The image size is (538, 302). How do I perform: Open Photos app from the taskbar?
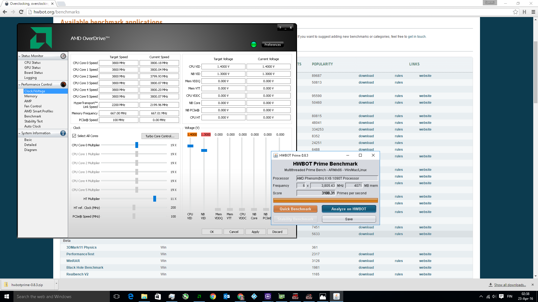point(323,296)
